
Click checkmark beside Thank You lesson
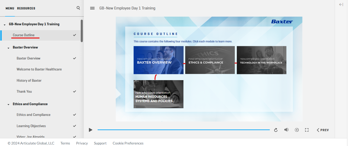pos(74,91)
